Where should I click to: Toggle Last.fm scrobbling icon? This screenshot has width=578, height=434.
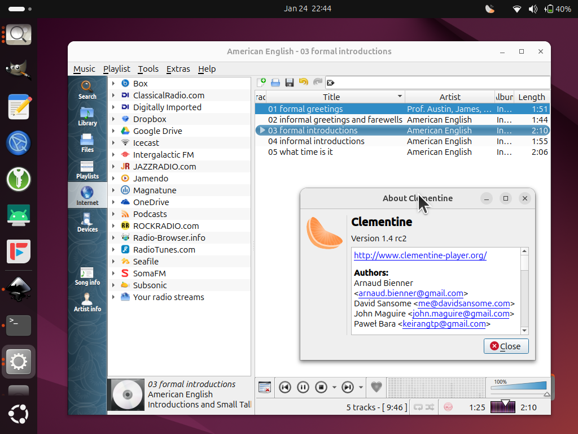pos(448,407)
